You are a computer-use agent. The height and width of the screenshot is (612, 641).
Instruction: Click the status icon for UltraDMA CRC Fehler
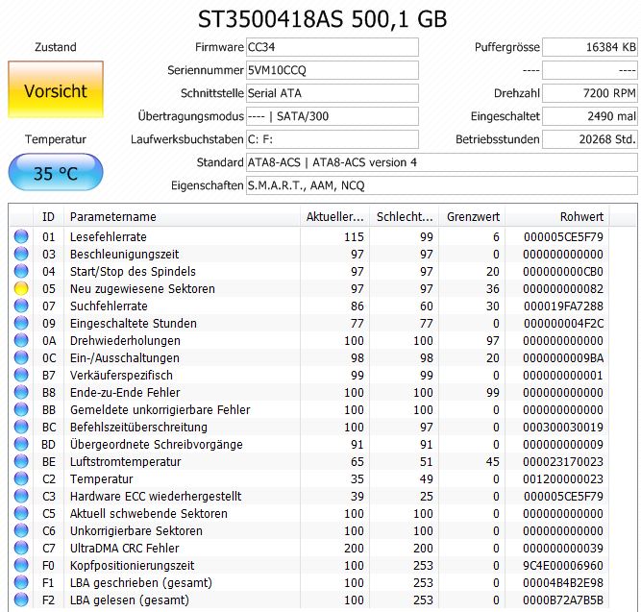[x=21, y=548]
